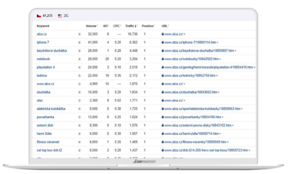Click volume value 8,600
Image resolution: width=289 pixels, height=174 pixels.
pyautogui.click(x=94, y=142)
